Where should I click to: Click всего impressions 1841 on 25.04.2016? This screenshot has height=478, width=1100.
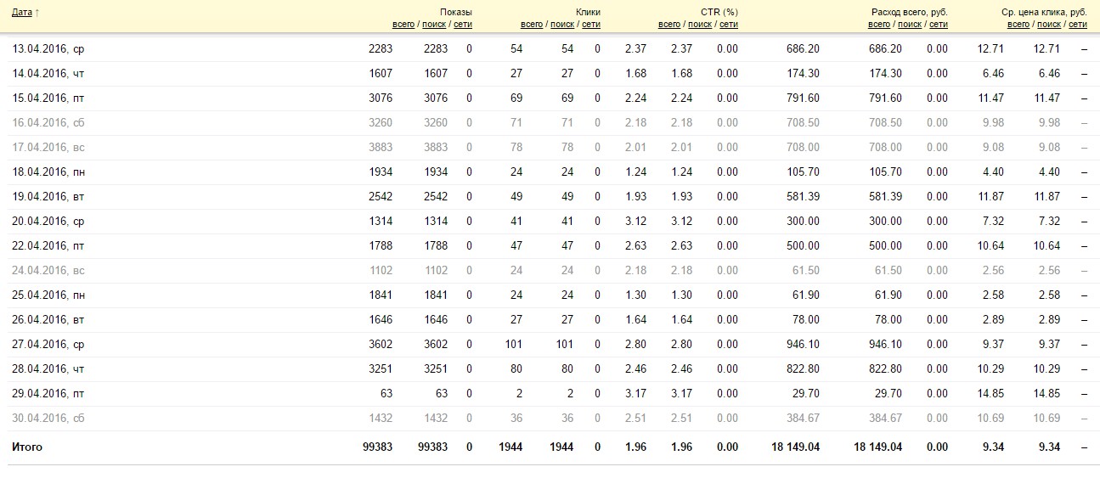[381, 295]
